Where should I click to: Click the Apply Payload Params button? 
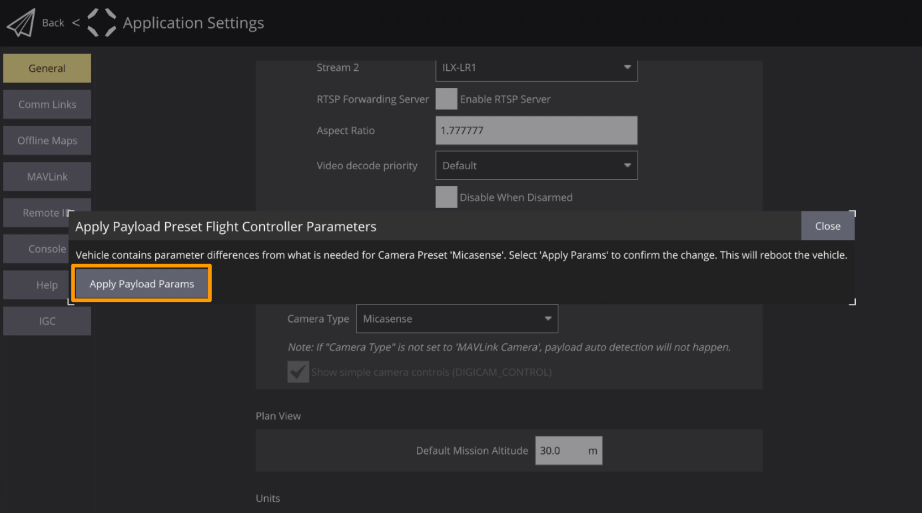142,284
